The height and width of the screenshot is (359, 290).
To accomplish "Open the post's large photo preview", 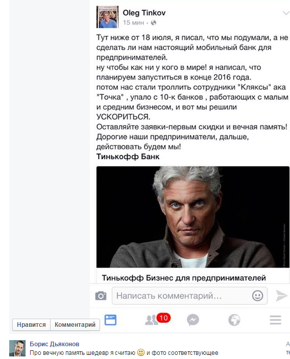I will point(192,217).
